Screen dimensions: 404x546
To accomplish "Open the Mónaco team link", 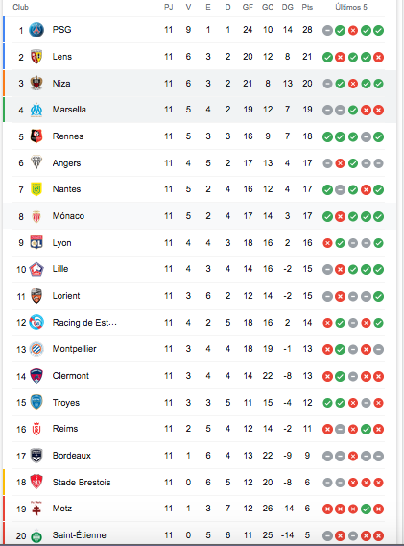I will coord(68,216).
